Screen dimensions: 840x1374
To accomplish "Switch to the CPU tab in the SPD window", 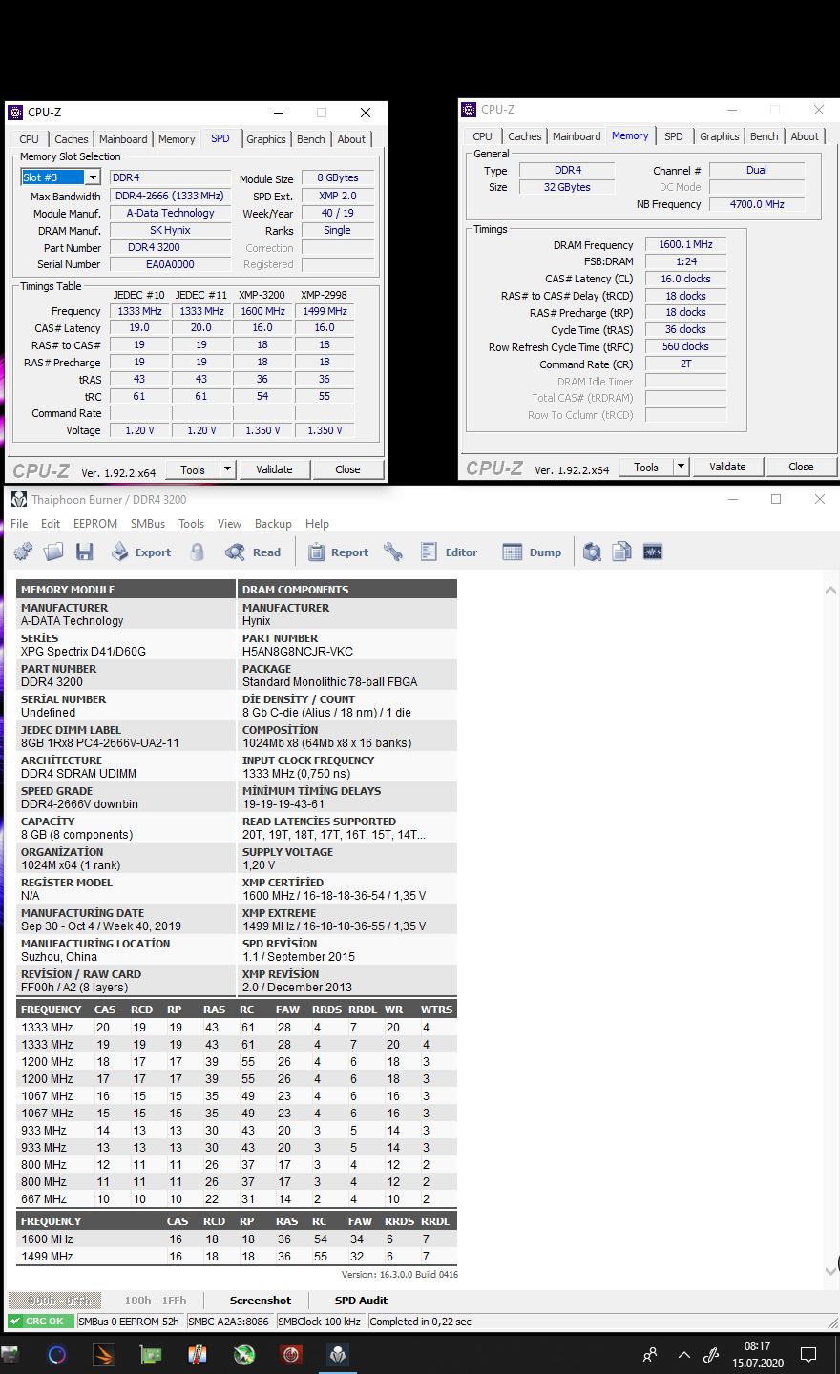I will click(30, 139).
